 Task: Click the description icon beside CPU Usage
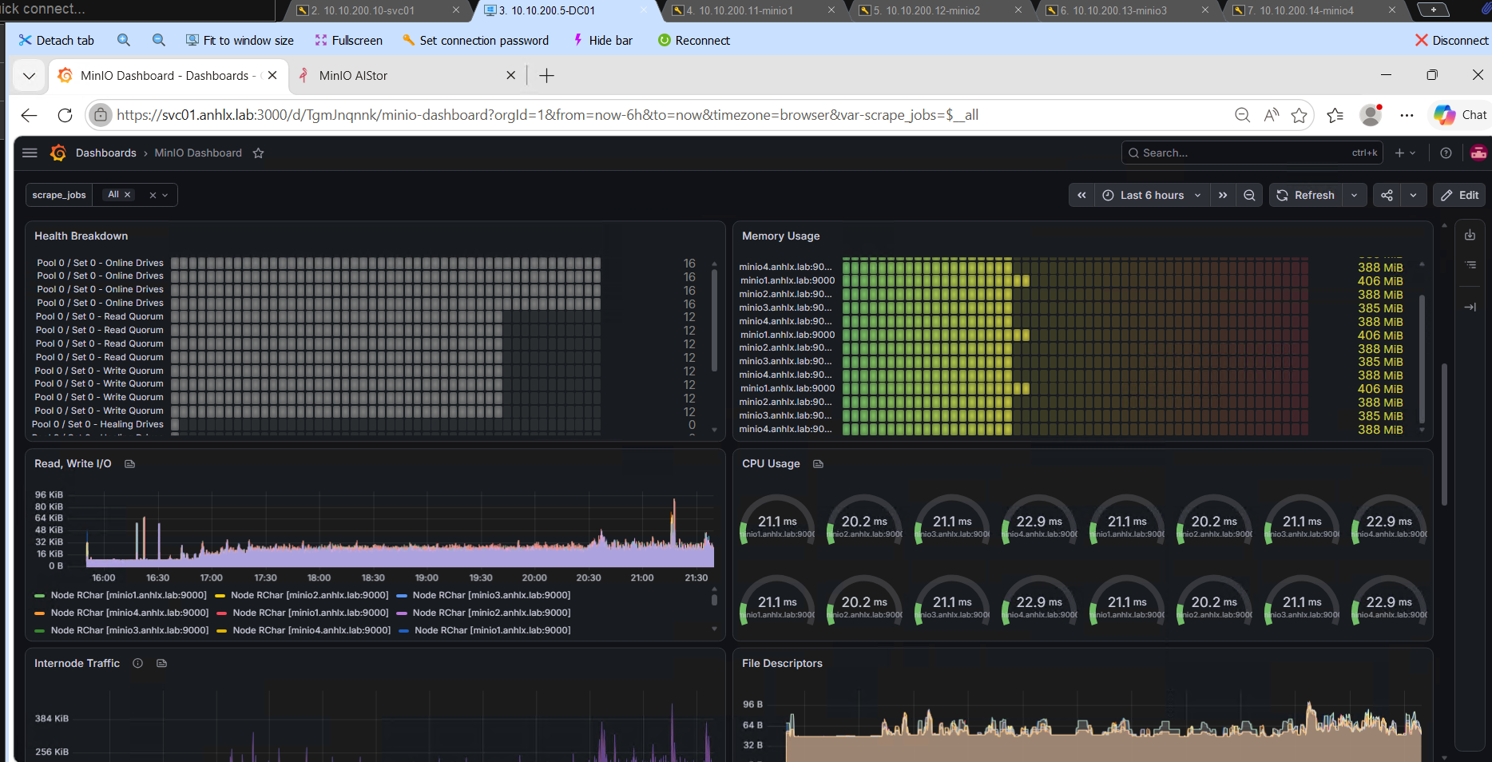(818, 464)
